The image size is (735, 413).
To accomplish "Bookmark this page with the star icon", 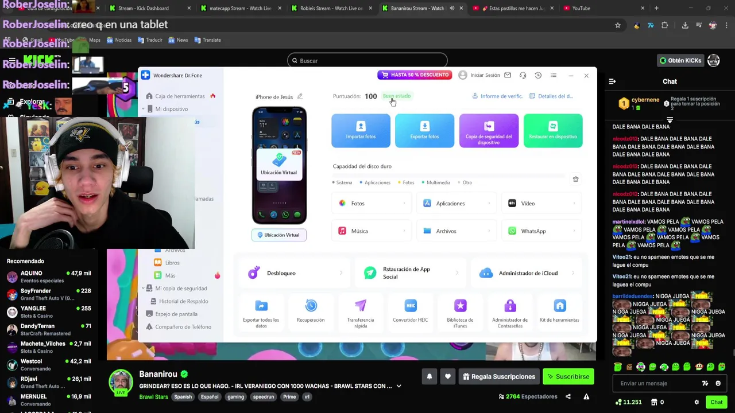I will [618, 25].
